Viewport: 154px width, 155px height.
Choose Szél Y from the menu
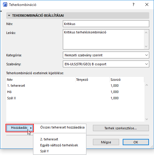click(x=60, y=151)
